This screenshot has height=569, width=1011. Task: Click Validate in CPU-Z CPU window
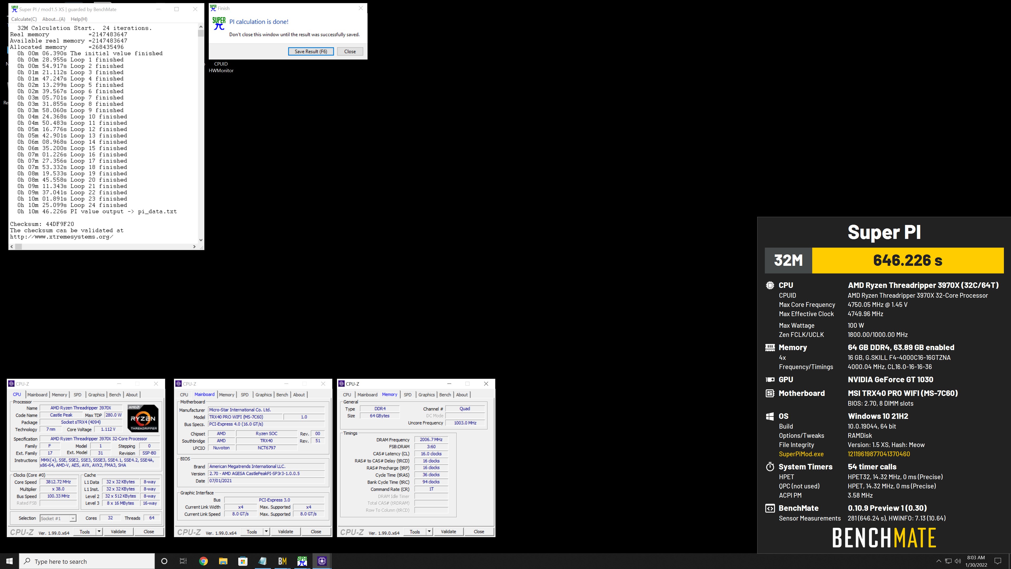[118, 532]
